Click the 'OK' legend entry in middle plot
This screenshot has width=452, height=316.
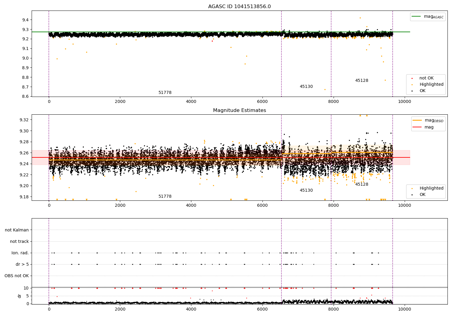pos(422,195)
